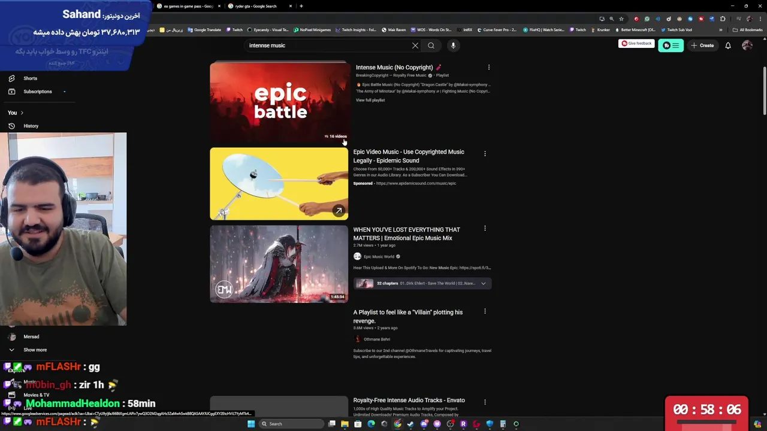Open File Explorer on taskbar
767x431 pixels.
click(345, 424)
